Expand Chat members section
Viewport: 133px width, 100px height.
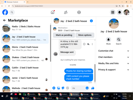click(114, 57)
